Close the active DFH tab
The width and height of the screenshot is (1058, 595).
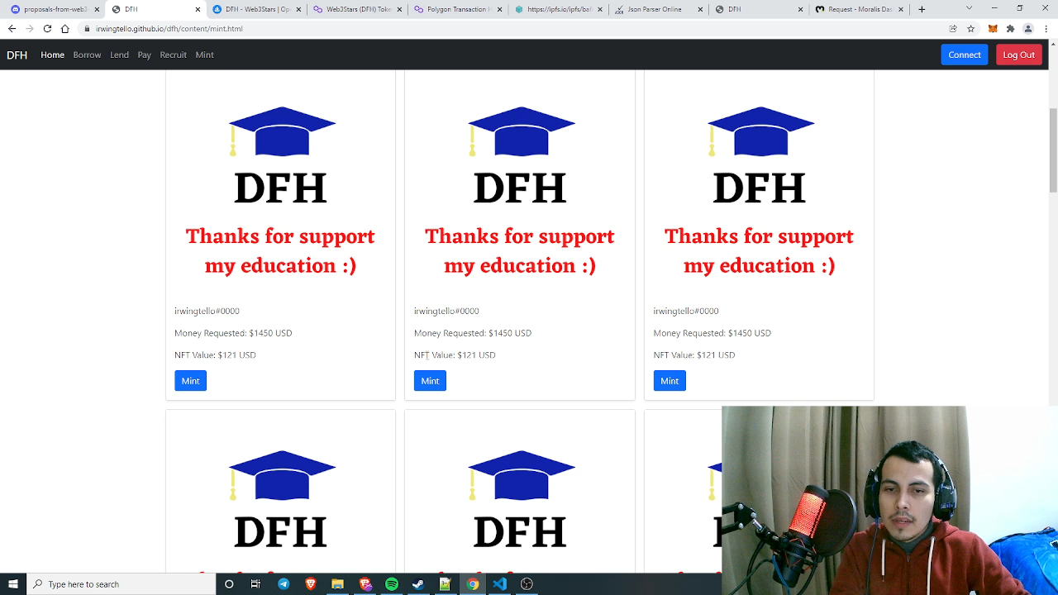click(198, 9)
